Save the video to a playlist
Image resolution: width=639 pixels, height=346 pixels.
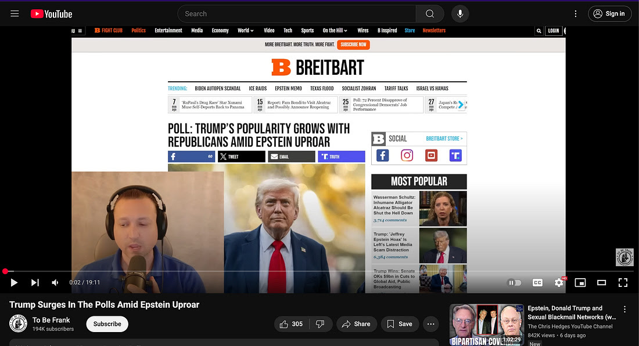click(400, 324)
